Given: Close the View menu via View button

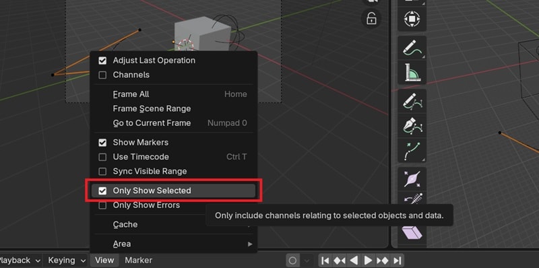Looking at the screenshot, I should pyautogui.click(x=104, y=261).
